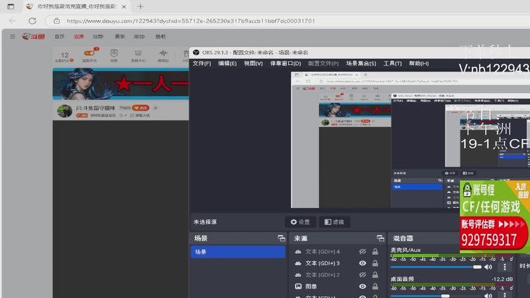The width and height of the screenshot is (530, 298).
Task: Open the 文件(F) menu in OBS
Action: tap(202, 63)
